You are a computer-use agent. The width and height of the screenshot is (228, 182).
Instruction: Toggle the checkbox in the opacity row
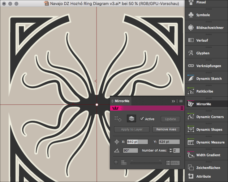coord(116,162)
